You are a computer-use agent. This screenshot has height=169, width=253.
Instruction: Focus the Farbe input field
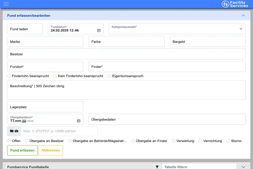pos(126,41)
